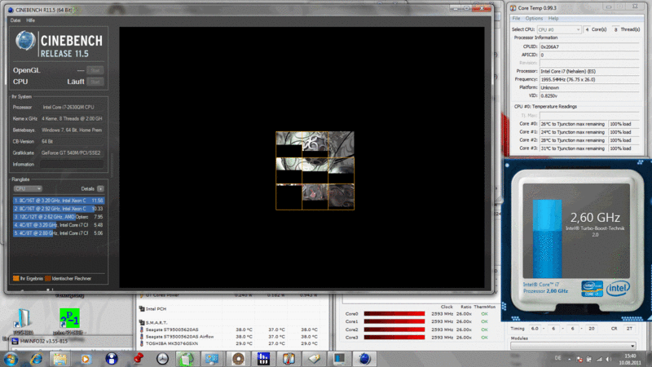The image size is (652, 367).
Task: Click the rendering tiles in the Cinebench viewport
Action: pos(315,170)
